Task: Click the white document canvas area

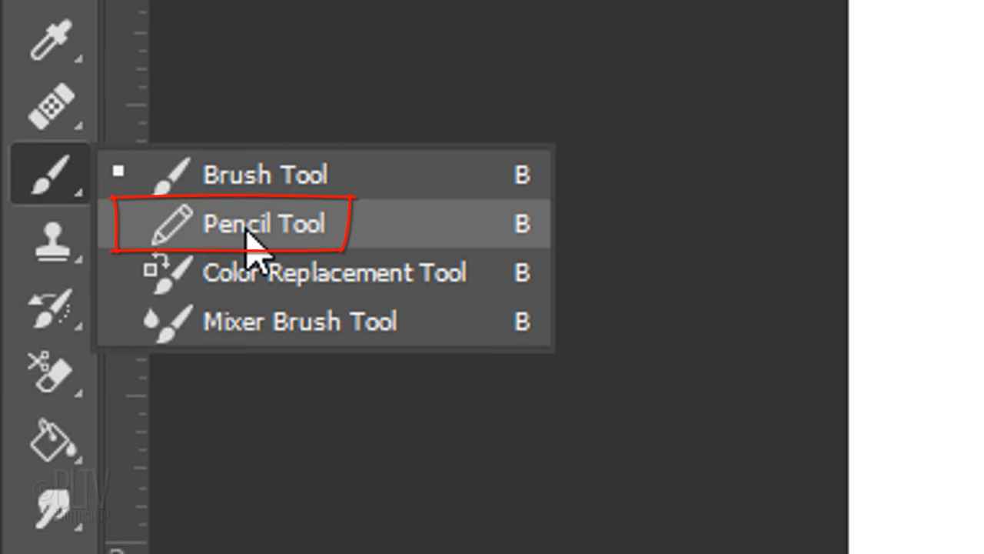Action: coord(915,277)
